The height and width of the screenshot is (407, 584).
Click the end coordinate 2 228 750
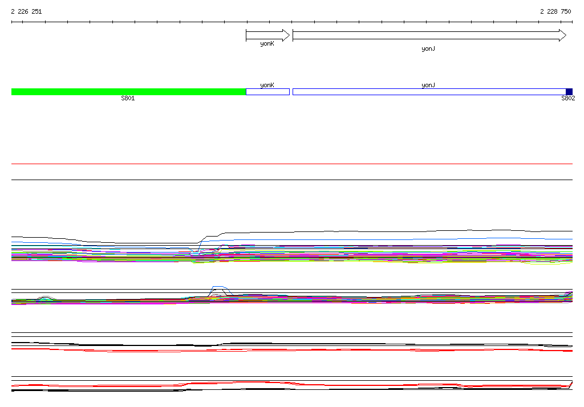point(555,11)
